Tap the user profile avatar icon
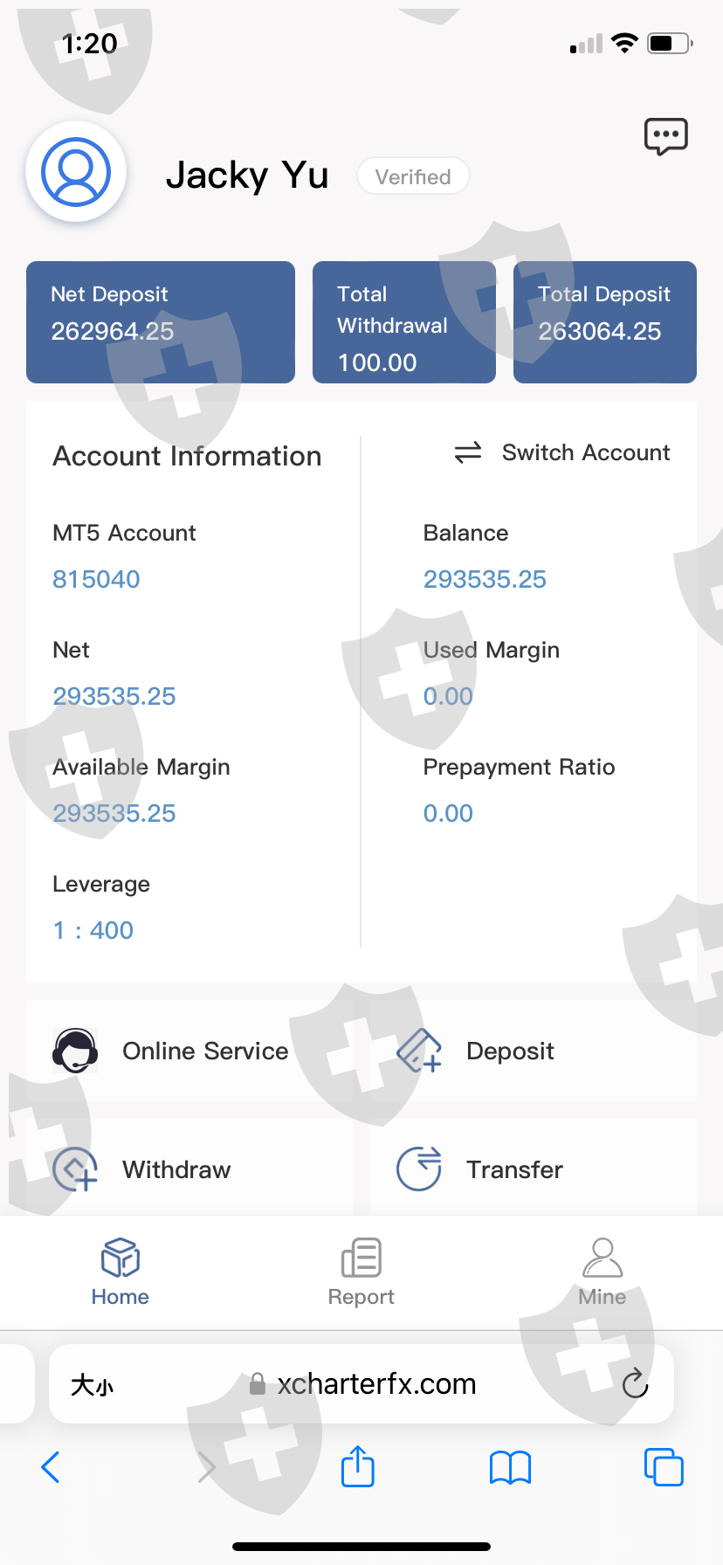This screenshot has height=1565, width=723. point(76,172)
